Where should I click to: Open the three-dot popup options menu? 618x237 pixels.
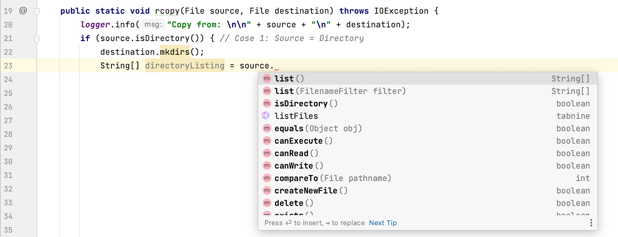tap(591, 223)
